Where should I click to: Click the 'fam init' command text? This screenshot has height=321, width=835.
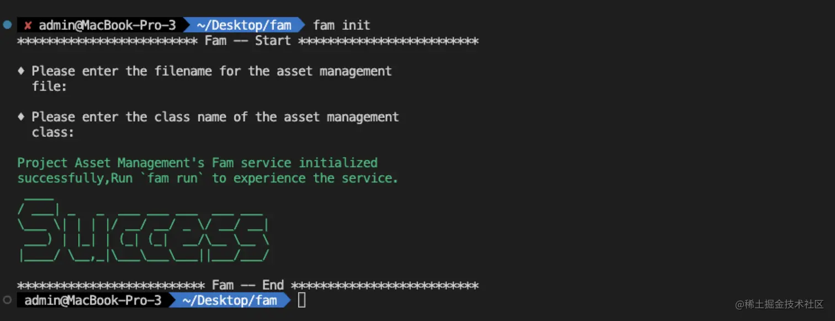click(x=342, y=25)
